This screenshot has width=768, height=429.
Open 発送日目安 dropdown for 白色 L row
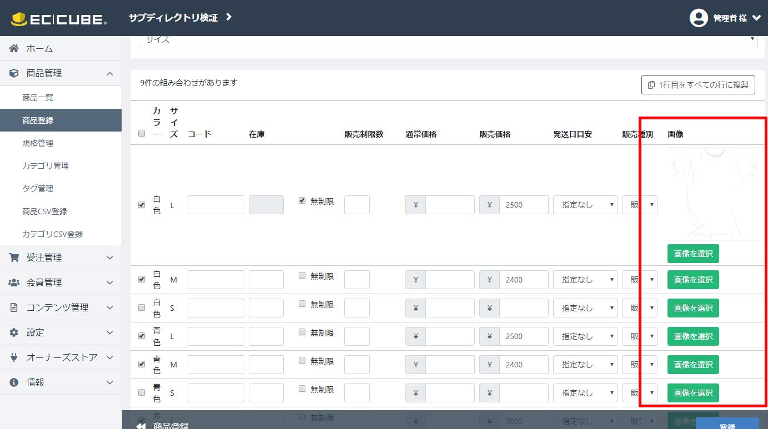585,205
